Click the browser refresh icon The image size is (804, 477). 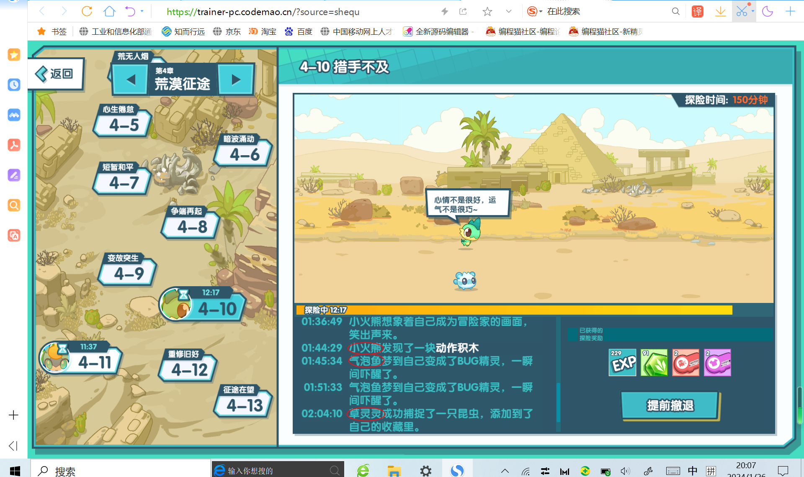(x=87, y=11)
